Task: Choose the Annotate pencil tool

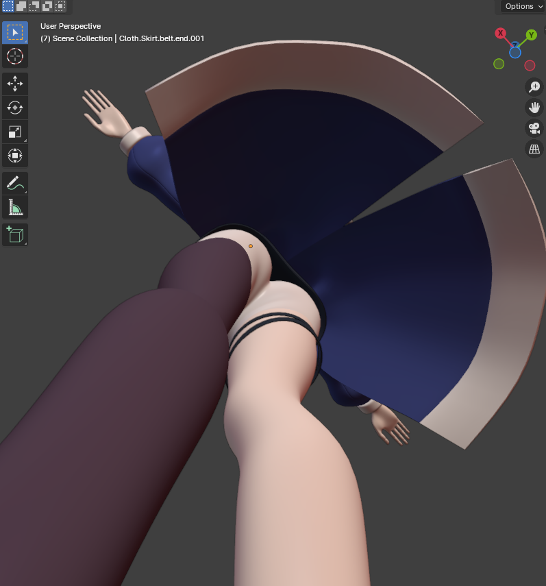Action: point(14,183)
